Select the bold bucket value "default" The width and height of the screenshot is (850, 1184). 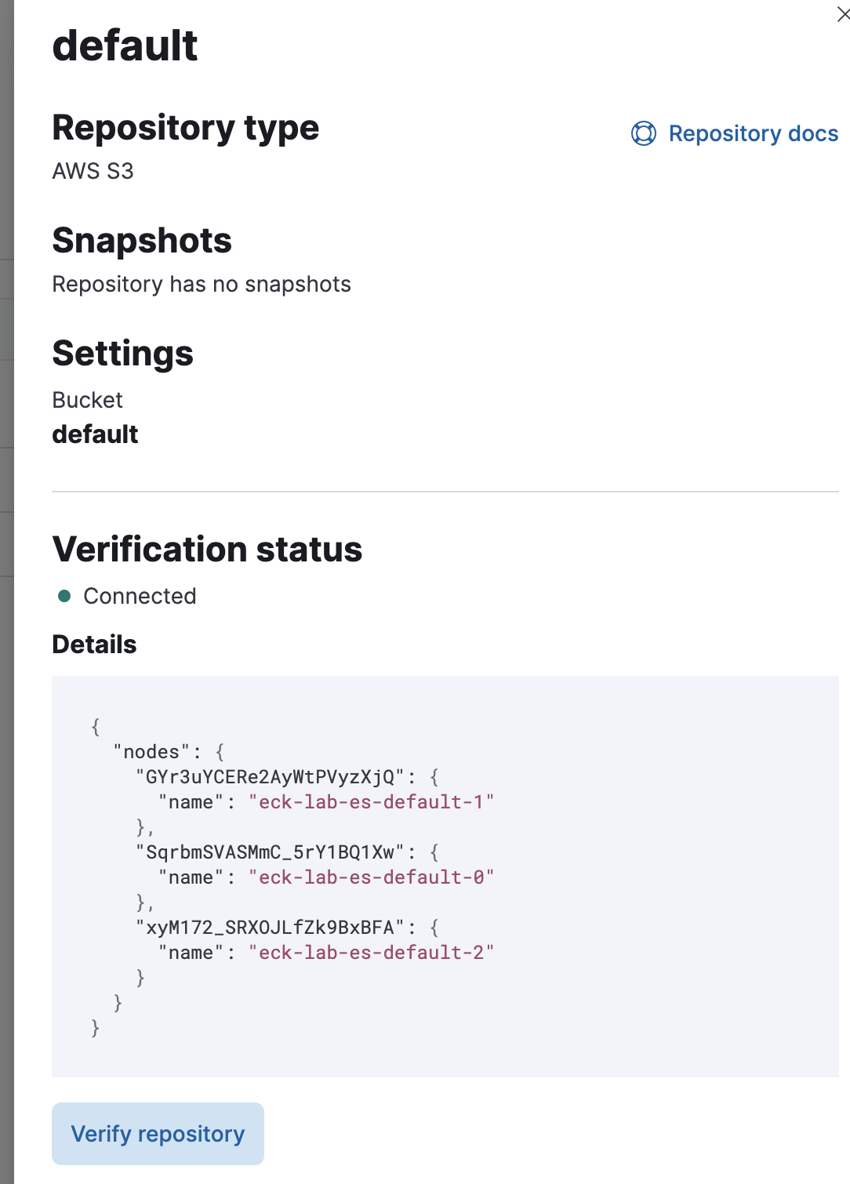pos(95,434)
